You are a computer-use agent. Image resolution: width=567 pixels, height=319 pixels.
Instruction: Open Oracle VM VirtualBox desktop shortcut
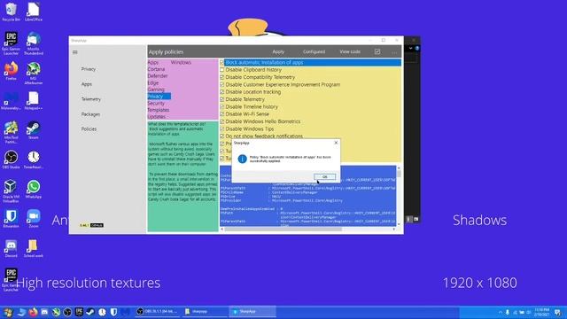click(11, 191)
